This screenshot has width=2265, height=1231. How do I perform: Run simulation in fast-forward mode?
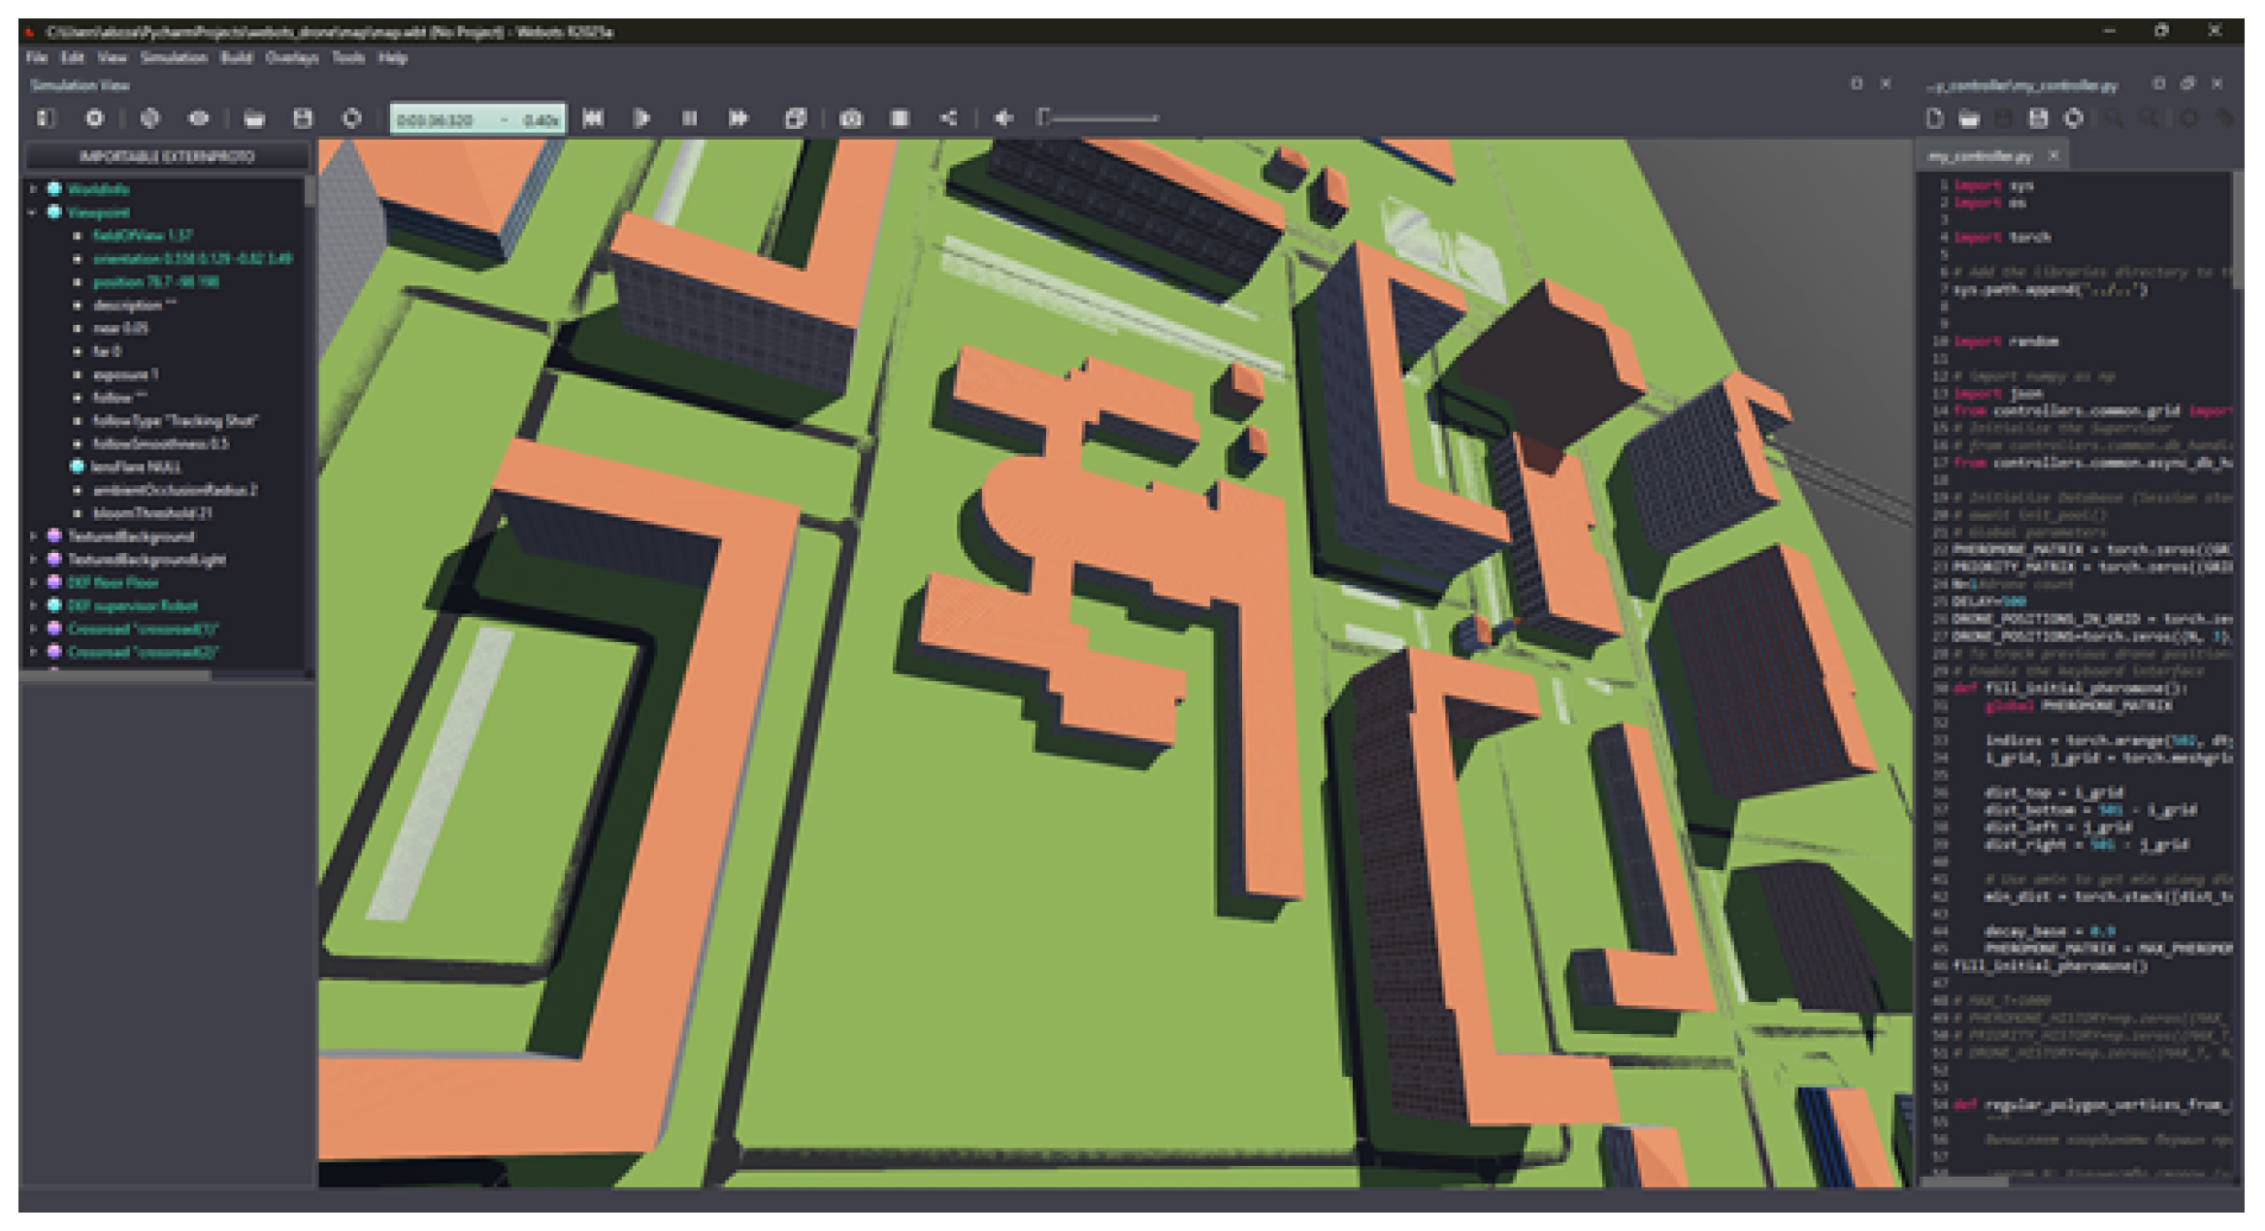coord(739,118)
